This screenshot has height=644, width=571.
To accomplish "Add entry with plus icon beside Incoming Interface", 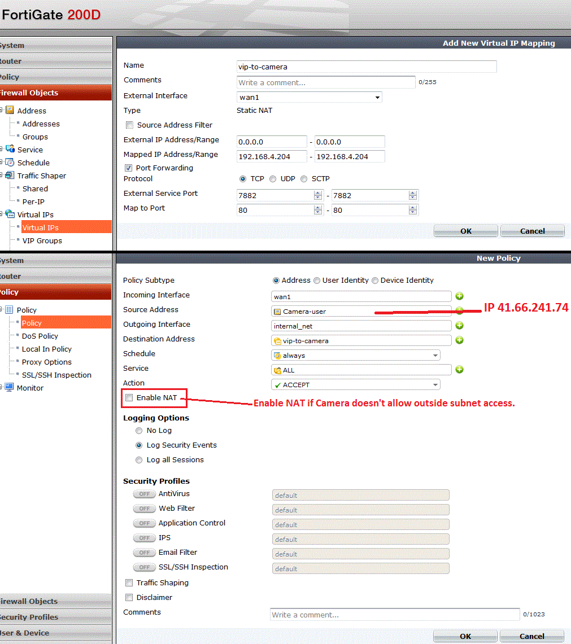I will click(x=459, y=296).
